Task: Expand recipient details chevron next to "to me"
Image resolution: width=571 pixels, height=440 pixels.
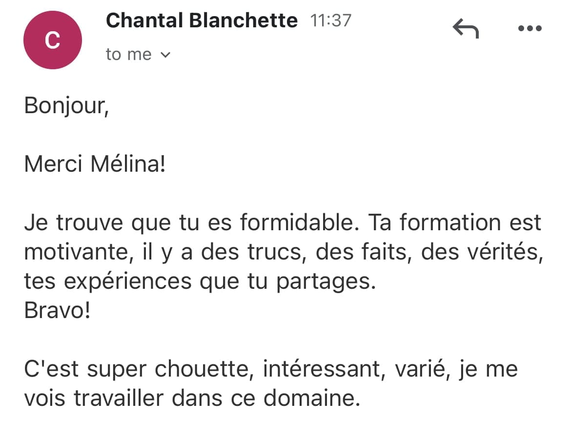Action: [x=165, y=55]
